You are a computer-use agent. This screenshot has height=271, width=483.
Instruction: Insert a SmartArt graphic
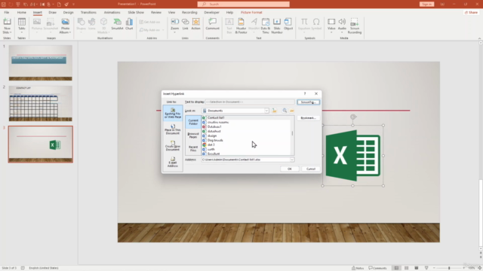coord(117,24)
